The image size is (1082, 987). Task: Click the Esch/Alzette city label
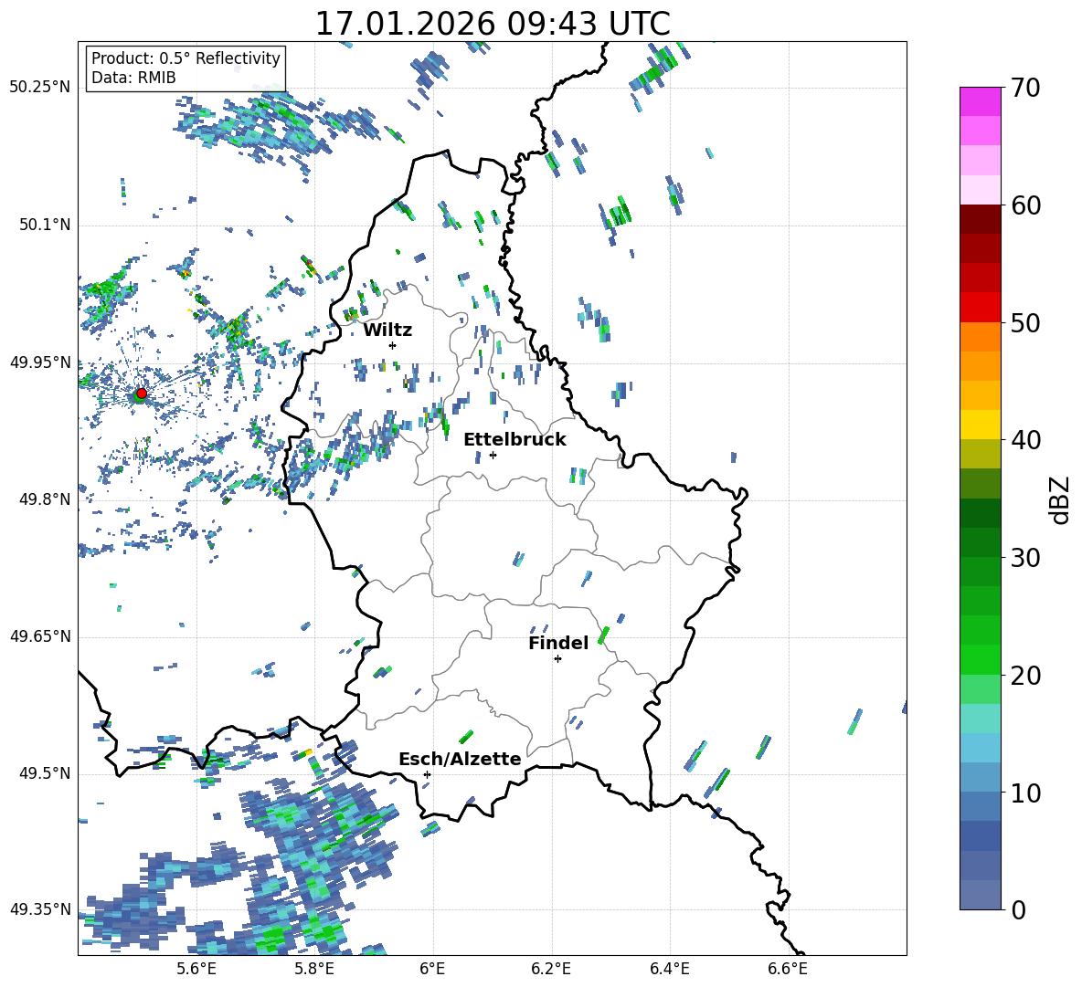coord(460,759)
